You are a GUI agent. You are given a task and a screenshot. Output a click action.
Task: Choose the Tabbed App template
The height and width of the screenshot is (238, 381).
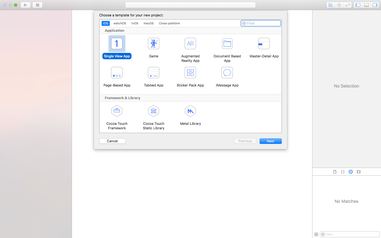153,73
